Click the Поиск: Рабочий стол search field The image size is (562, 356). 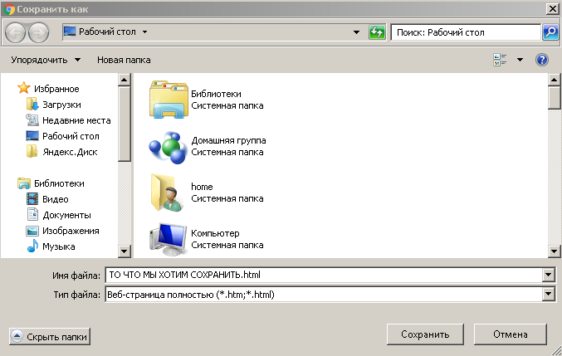(x=466, y=32)
